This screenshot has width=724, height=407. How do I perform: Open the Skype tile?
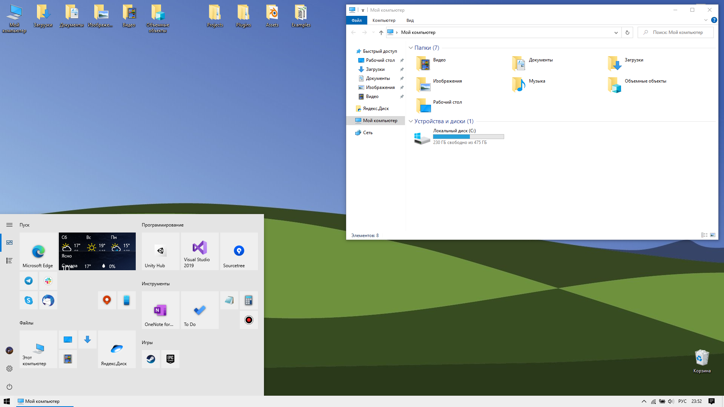click(x=29, y=300)
